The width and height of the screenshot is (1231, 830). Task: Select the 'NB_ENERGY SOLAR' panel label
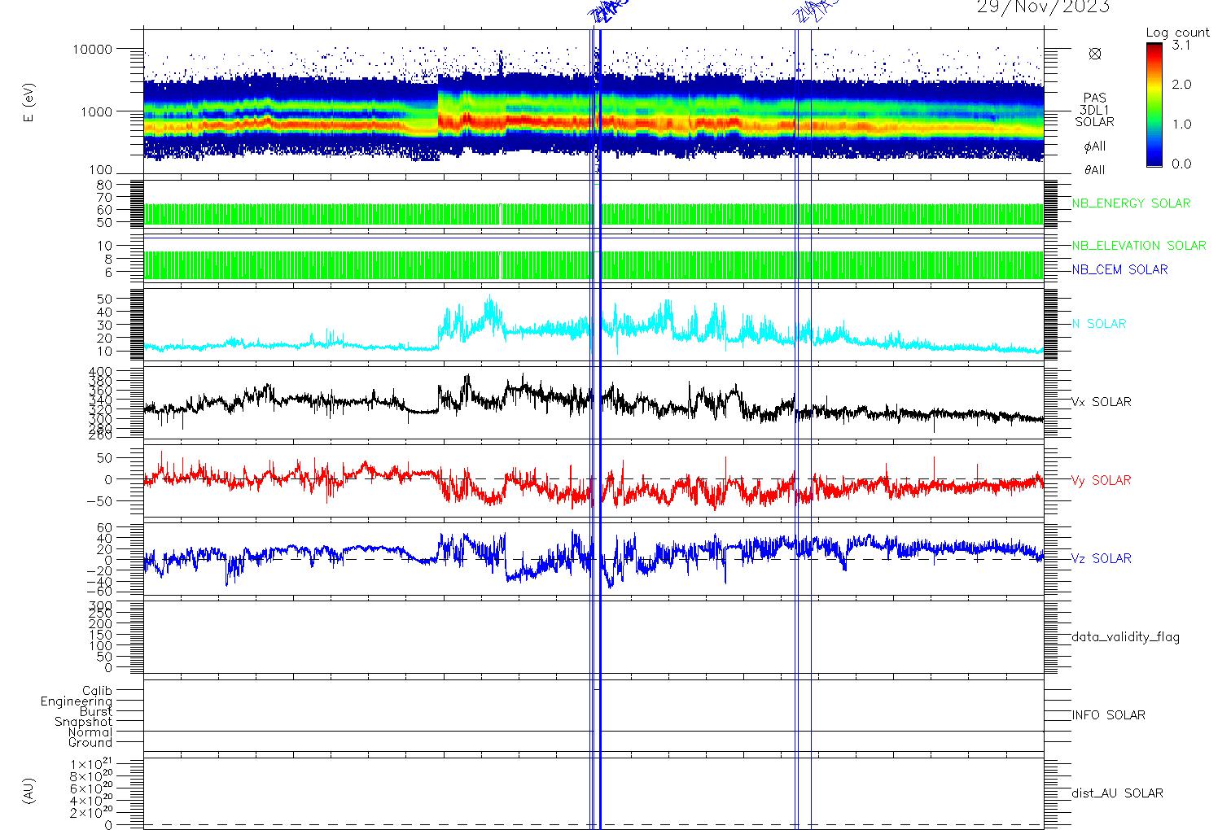(x=1131, y=203)
